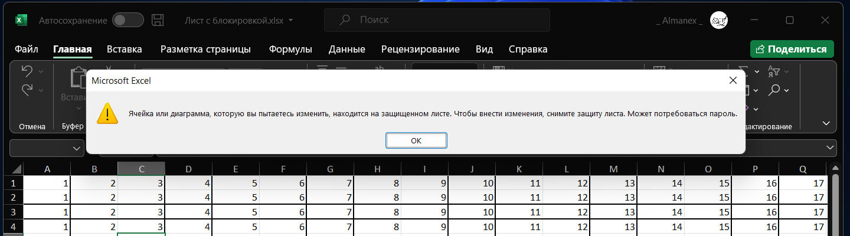Select row 2 header

[x=12, y=197]
